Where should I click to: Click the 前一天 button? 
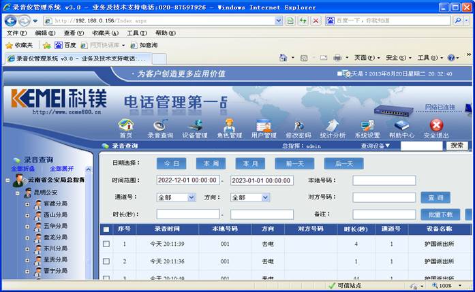pos(295,164)
